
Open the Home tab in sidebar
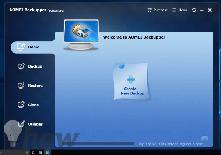[33, 47]
